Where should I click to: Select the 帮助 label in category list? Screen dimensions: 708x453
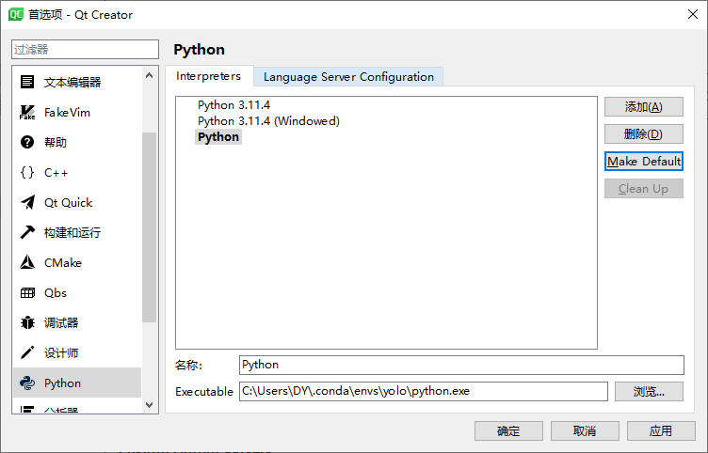pyautogui.click(x=56, y=143)
